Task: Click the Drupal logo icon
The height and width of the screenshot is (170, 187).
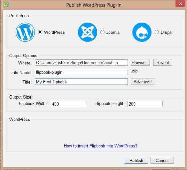Action: (142, 32)
